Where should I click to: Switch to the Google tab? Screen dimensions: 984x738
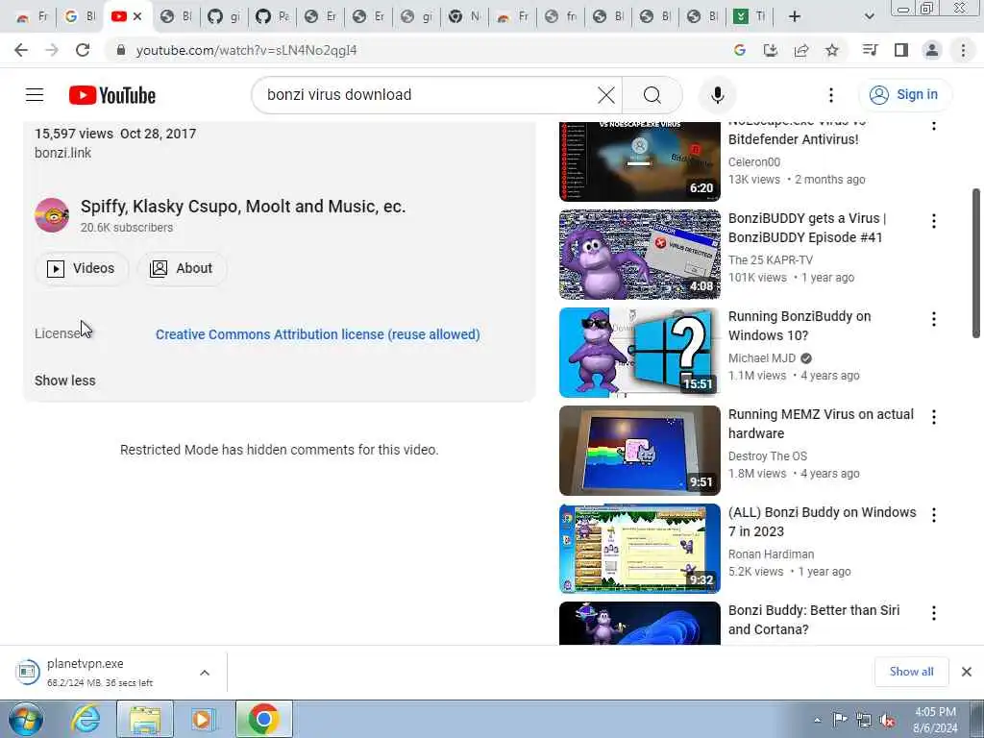[81, 16]
